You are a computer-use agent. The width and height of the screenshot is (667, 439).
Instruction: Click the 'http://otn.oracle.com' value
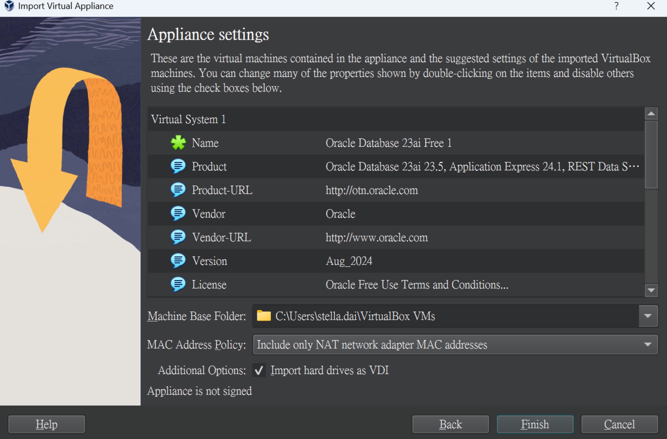click(x=372, y=190)
